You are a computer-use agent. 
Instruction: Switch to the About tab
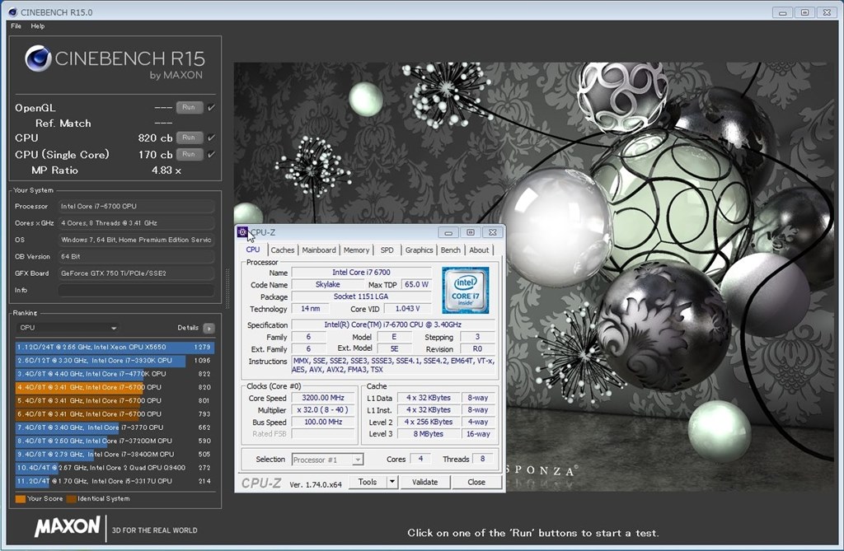click(479, 250)
